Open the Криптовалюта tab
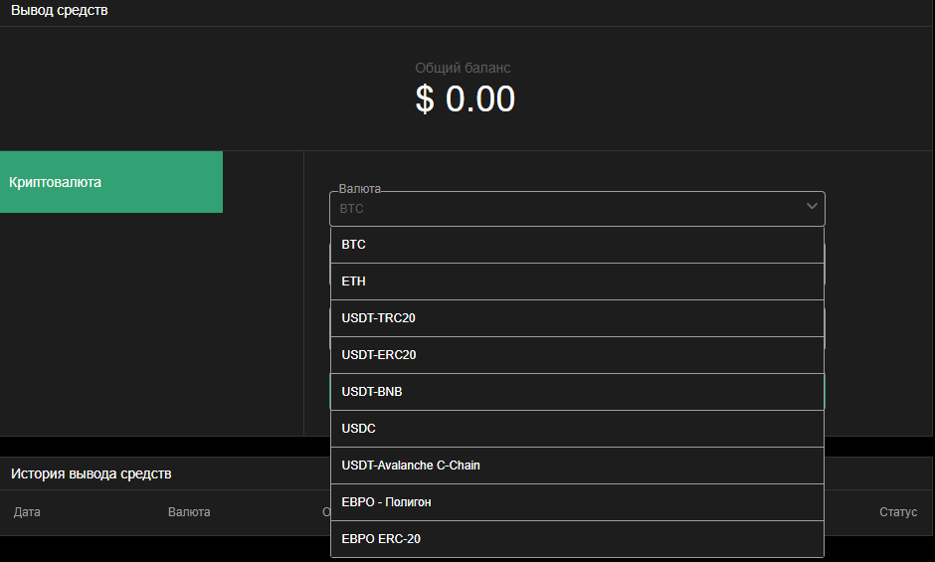The width and height of the screenshot is (935, 562). (111, 182)
